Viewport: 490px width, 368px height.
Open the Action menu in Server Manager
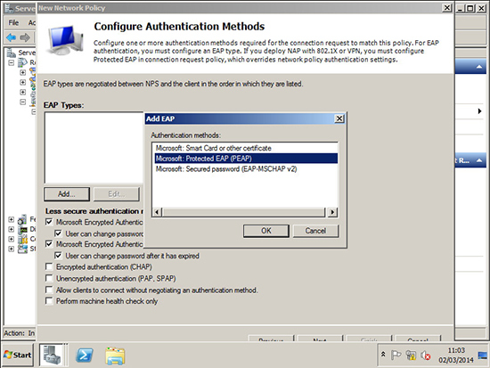(x=31, y=22)
